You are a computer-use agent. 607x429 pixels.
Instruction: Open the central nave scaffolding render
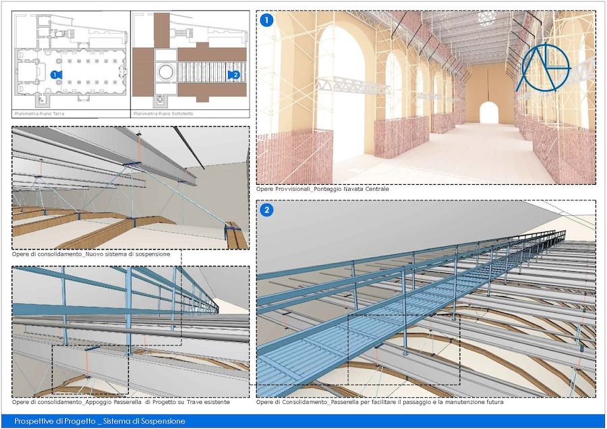(x=426, y=98)
